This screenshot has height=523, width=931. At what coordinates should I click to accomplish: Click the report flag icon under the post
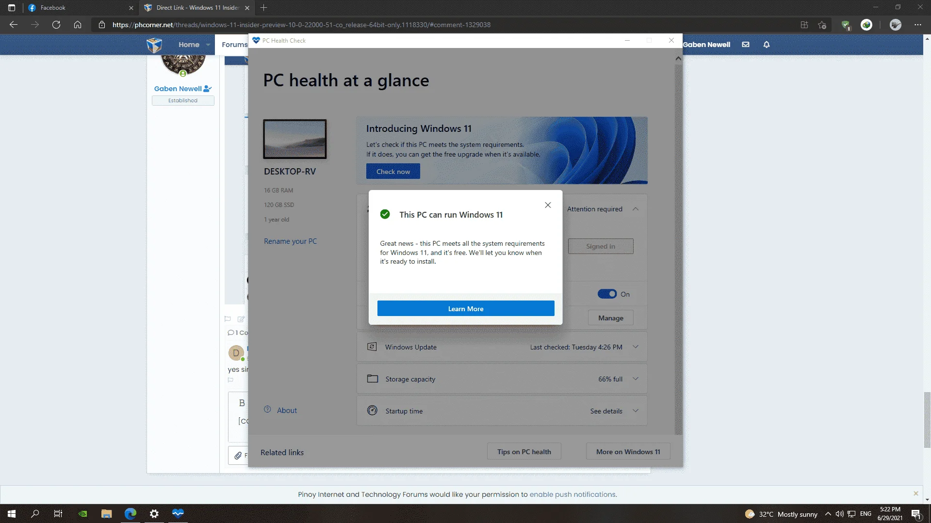(x=228, y=319)
